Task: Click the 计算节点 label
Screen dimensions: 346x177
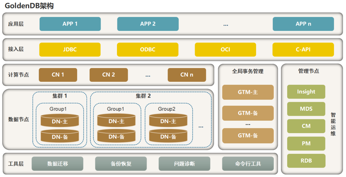Action: [19, 75]
